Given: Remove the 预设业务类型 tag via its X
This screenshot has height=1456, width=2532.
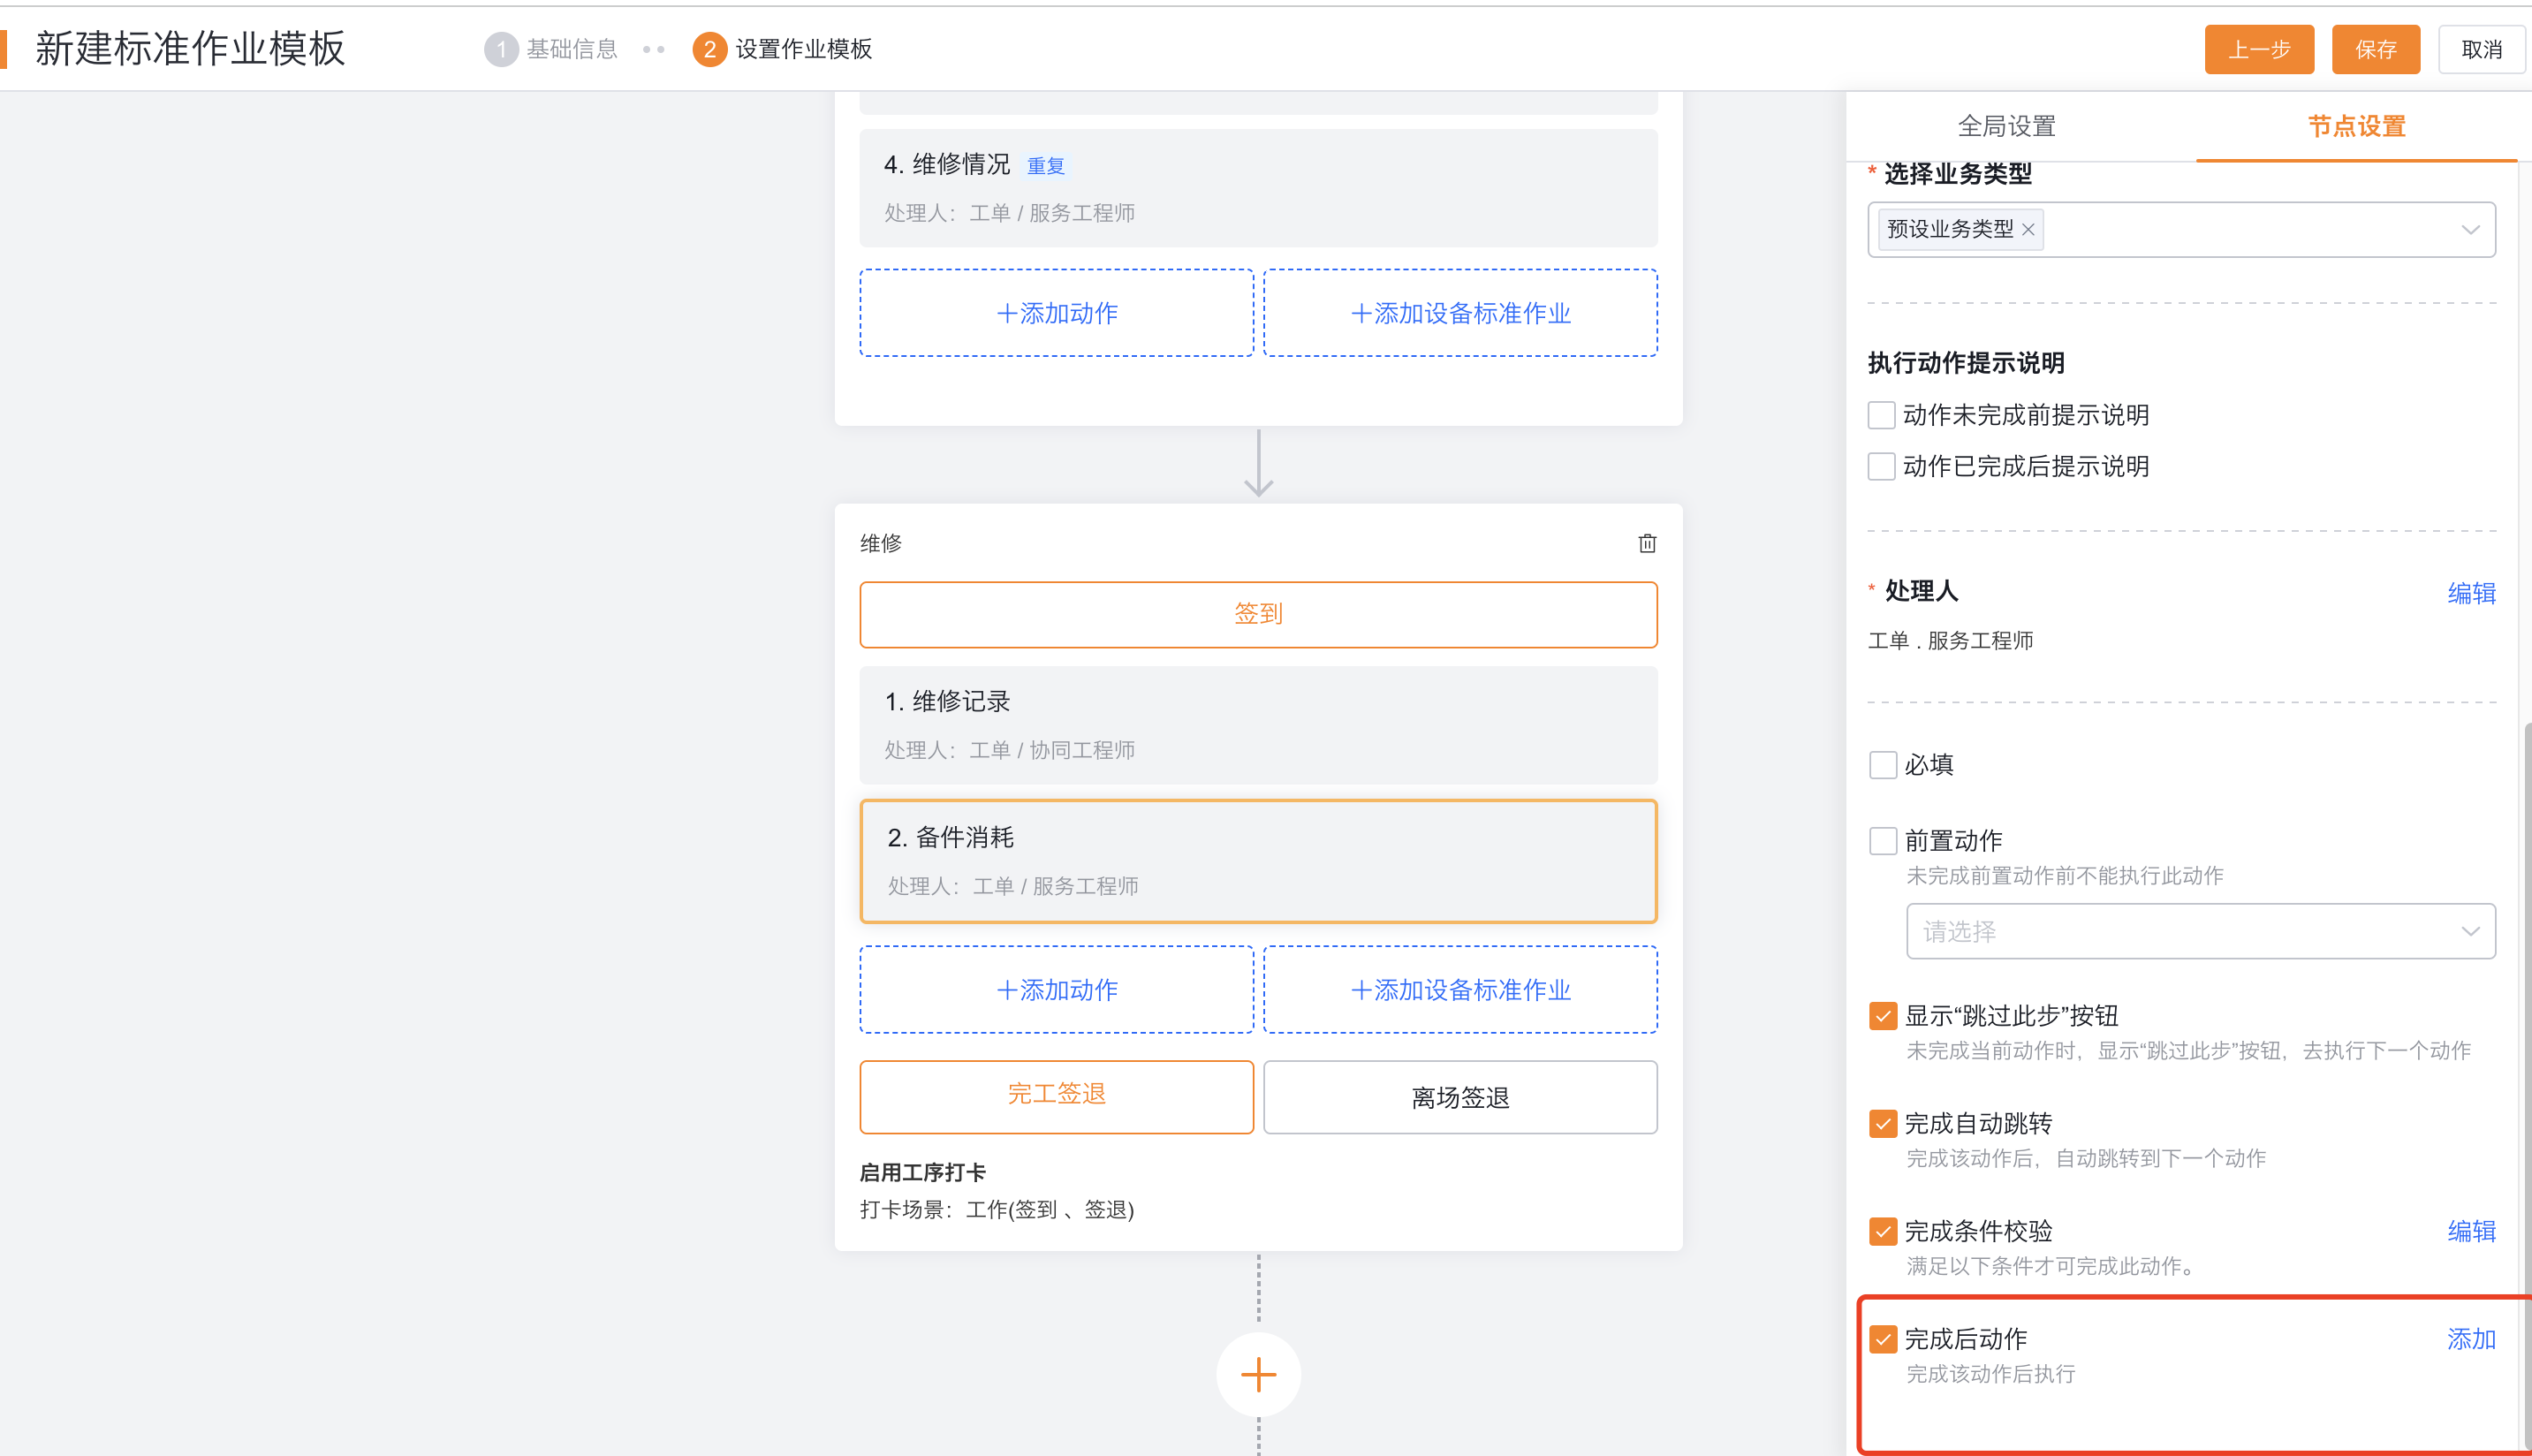Looking at the screenshot, I should (x=2029, y=229).
